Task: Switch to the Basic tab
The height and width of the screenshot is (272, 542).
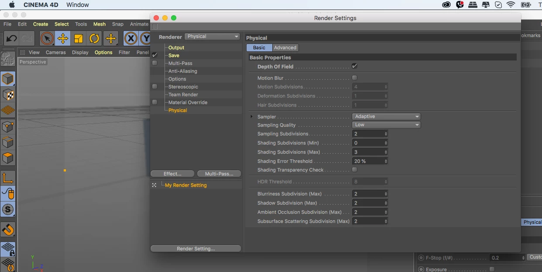Action: tap(259, 48)
